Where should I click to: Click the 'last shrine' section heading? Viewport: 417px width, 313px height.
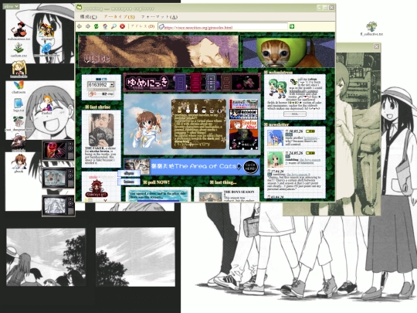click(97, 107)
